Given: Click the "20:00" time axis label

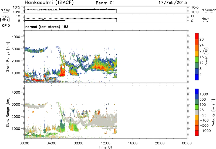Looking at the screenshot, I should click(x=160, y=143).
